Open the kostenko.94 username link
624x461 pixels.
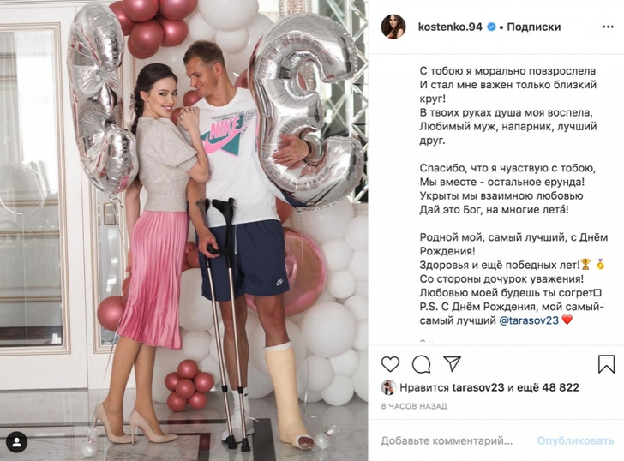pyautogui.click(x=450, y=27)
